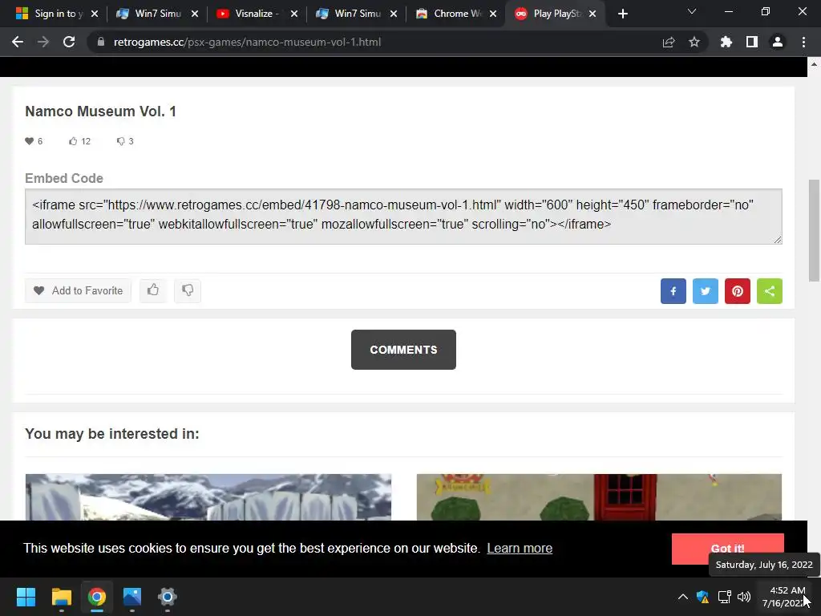The image size is (821, 616).
Task: Click the Namco Museum Vol. 1 title
Action: click(x=100, y=111)
